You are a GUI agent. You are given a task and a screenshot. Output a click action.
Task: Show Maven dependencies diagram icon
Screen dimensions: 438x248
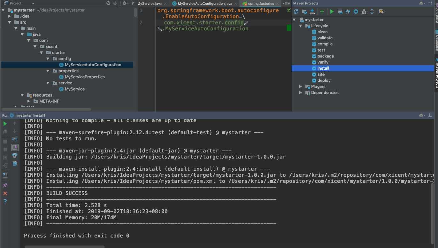[x=364, y=12]
